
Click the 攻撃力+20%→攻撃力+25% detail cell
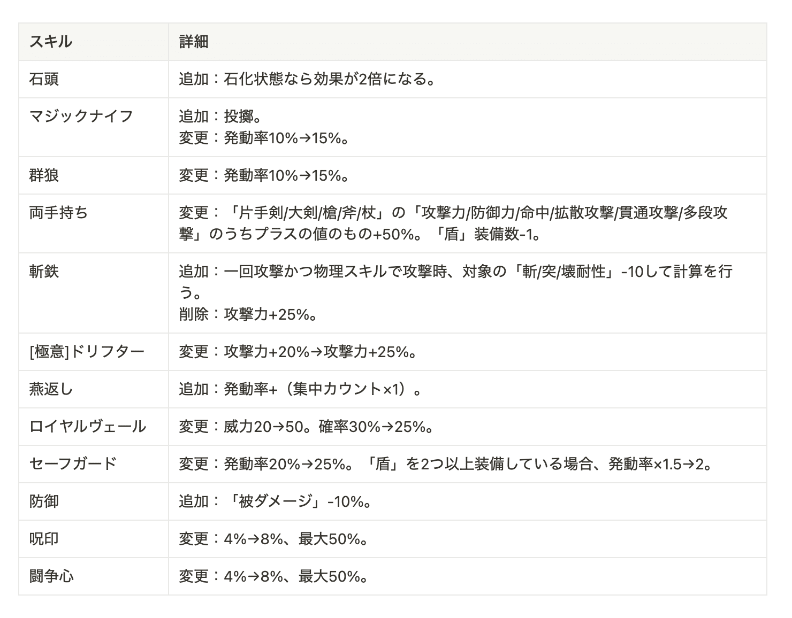pyautogui.click(x=467, y=352)
